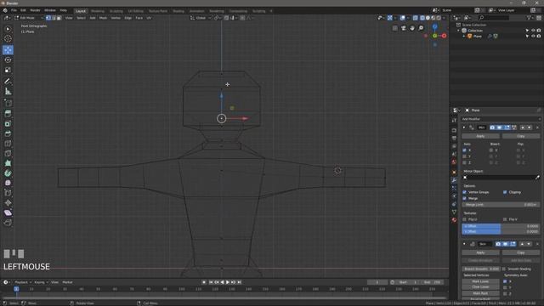Viewport: 544px width, 306px height.
Task: Collapse the Skin modifier panel
Action: click(x=464, y=244)
